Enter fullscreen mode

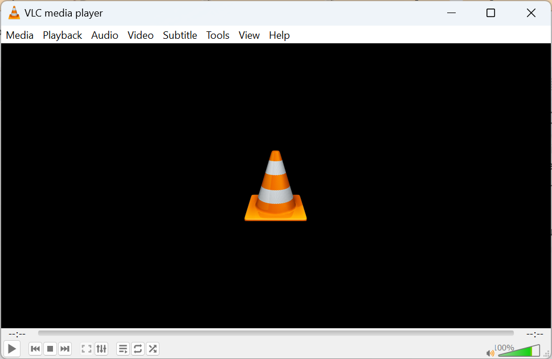(87, 348)
